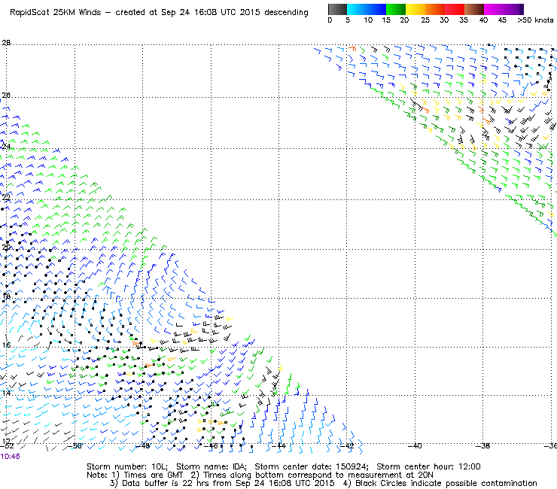Click the 'Storm number: 10L' text
This screenshot has height=489, width=557.
pyautogui.click(x=126, y=466)
